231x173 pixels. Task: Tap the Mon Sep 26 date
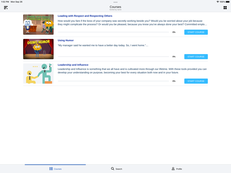pyautogui.click(x=16, y=2)
